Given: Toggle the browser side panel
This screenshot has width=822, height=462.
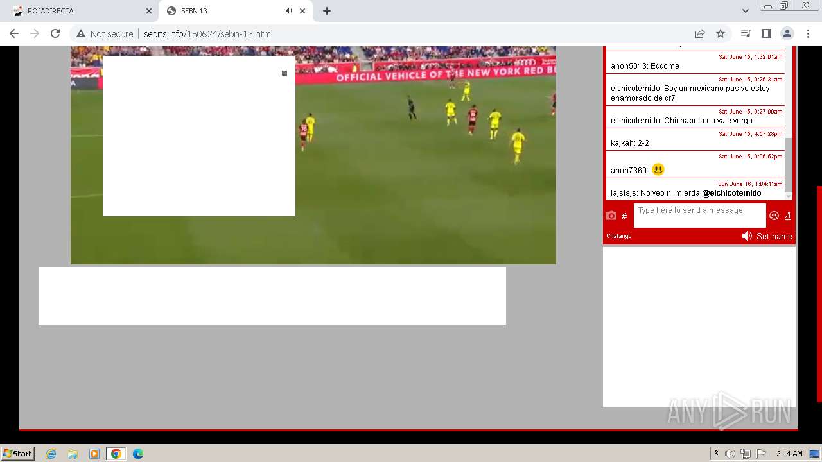Looking at the screenshot, I should click(766, 33).
